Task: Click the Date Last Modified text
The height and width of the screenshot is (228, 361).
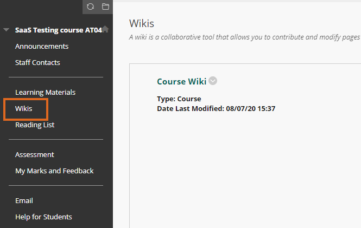Action: (216, 108)
